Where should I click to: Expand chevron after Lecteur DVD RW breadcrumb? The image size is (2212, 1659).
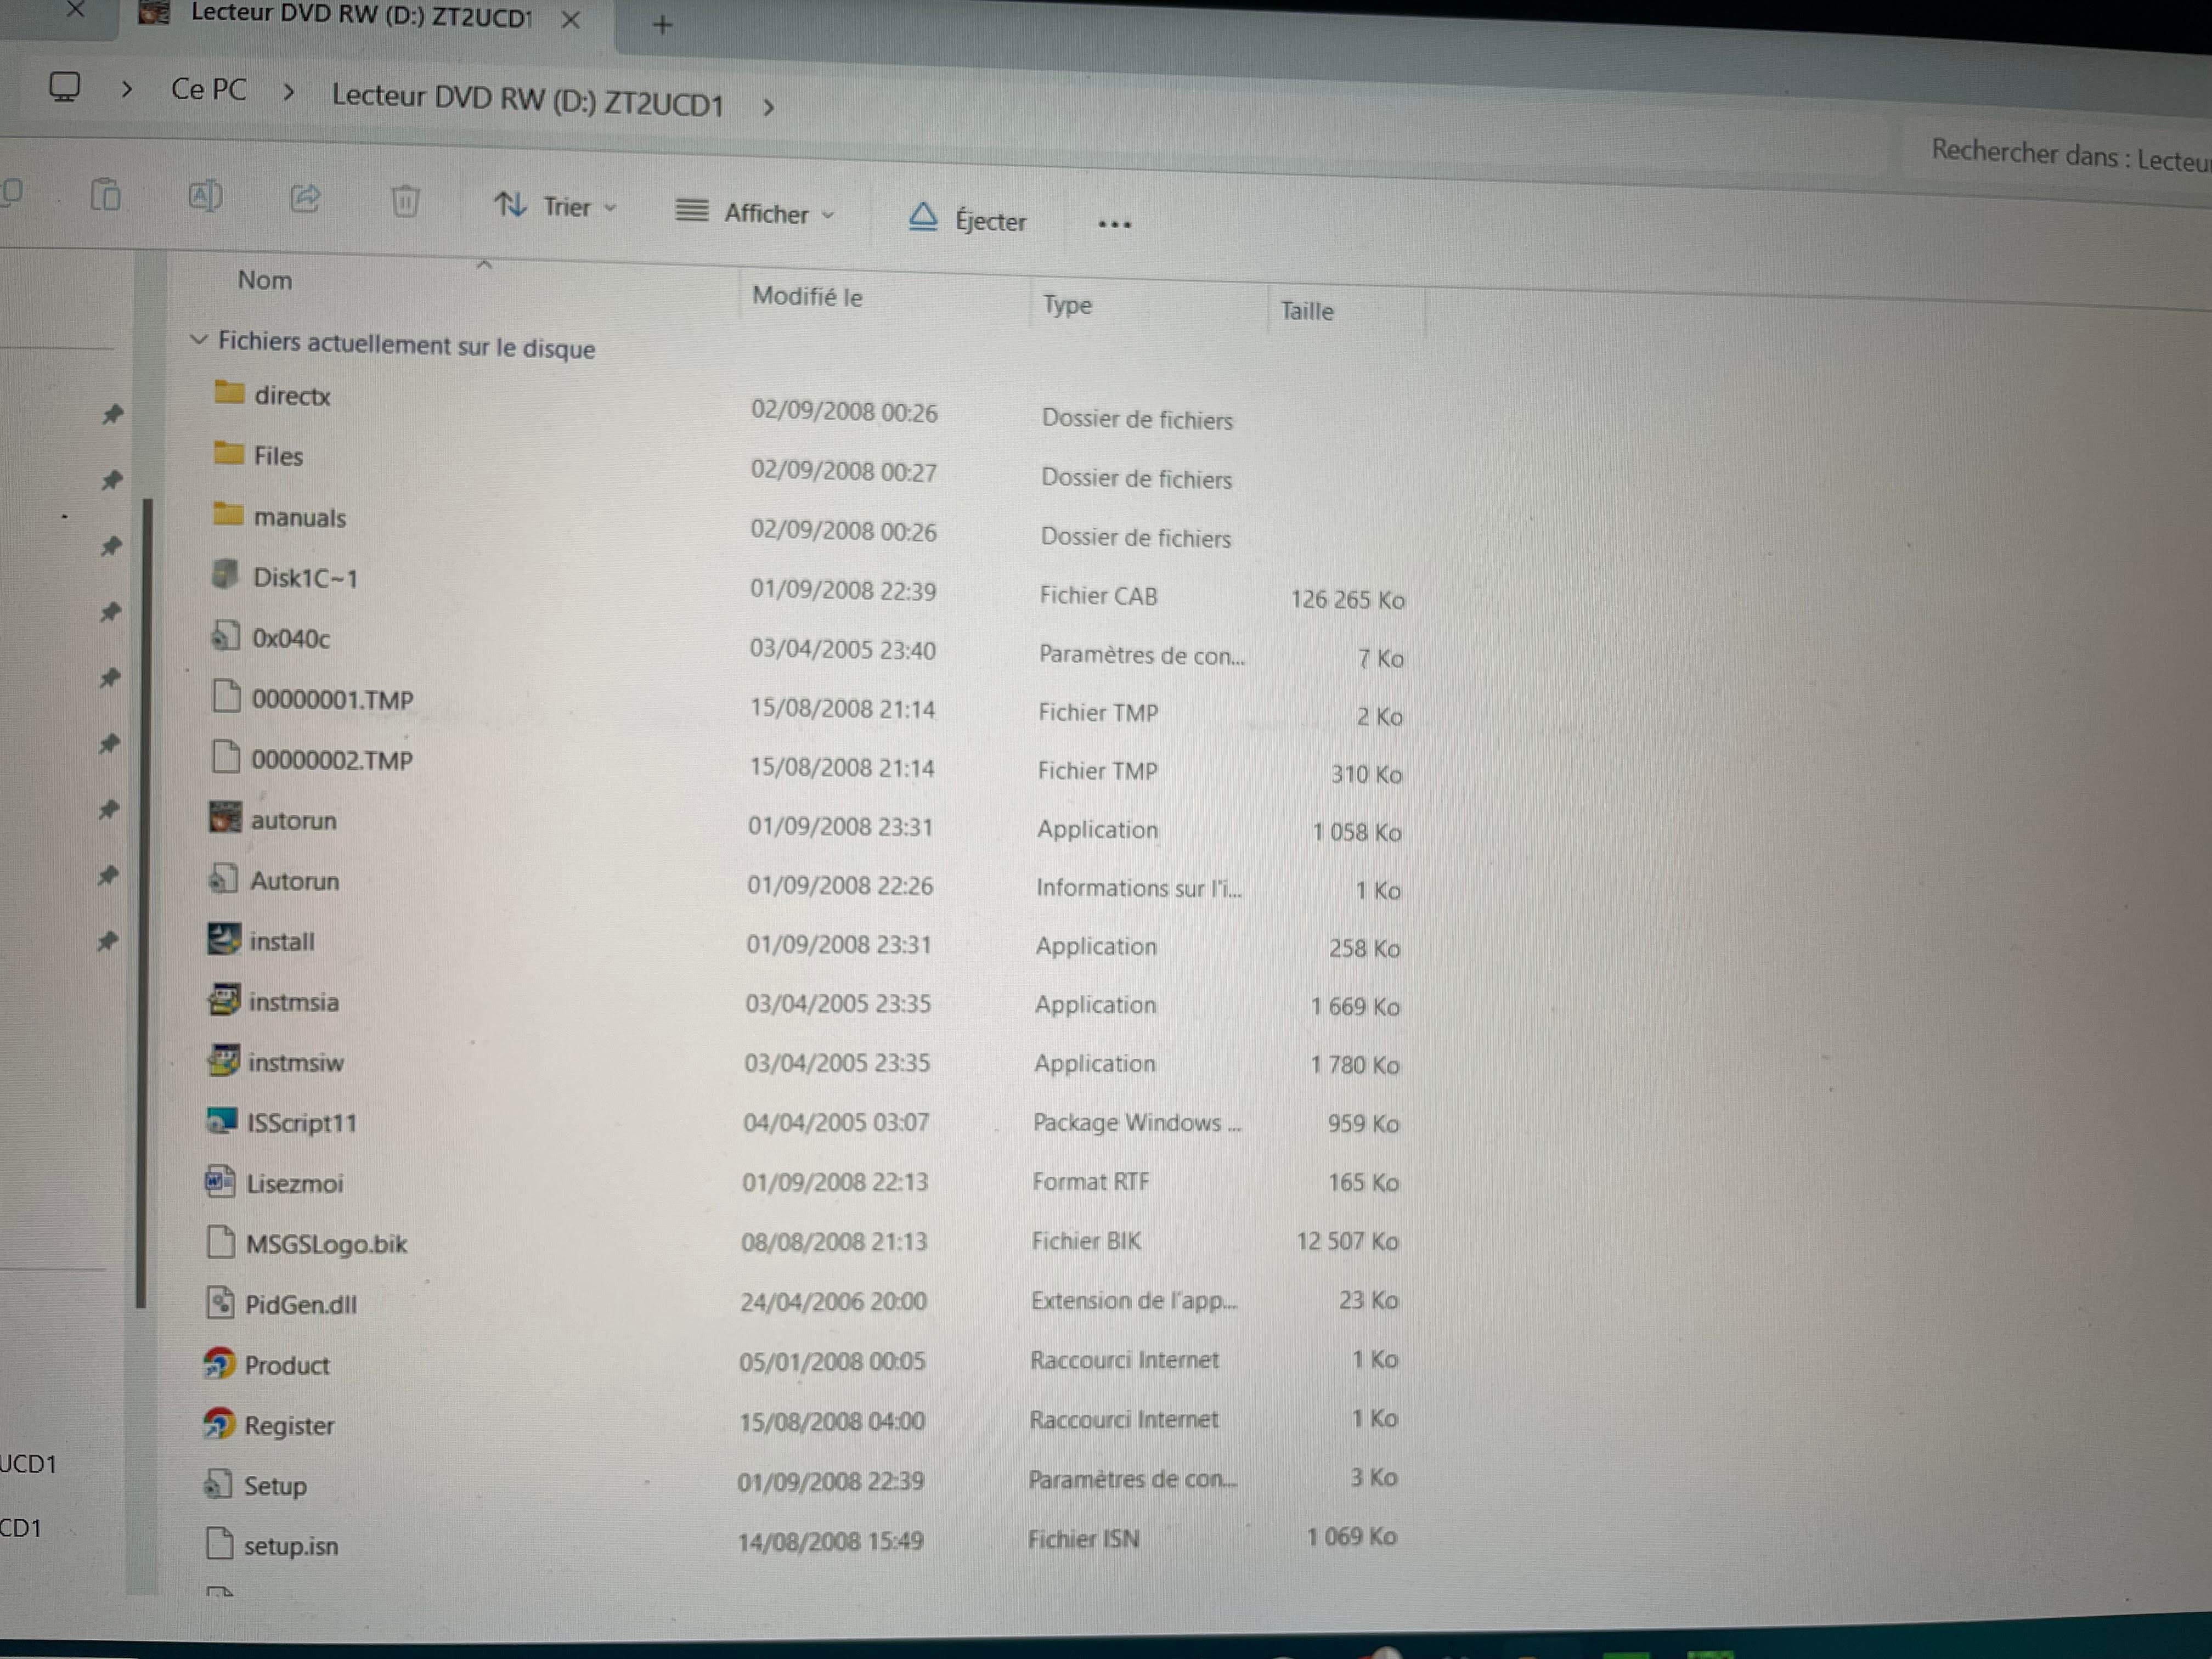768,107
